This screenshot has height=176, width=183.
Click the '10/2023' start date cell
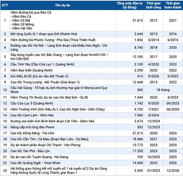pos(153,157)
